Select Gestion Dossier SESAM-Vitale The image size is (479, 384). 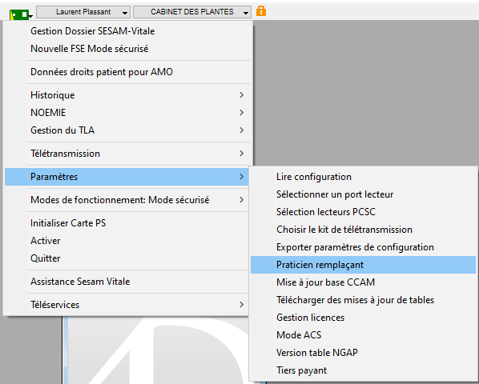[128, 31]
